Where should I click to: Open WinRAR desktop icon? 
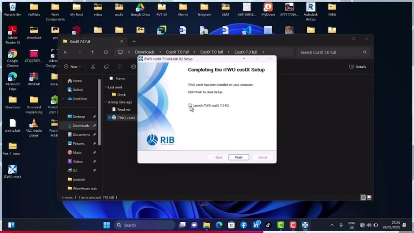(34, 79)
